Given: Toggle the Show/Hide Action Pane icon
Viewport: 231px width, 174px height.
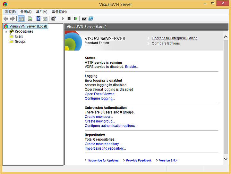Looking at the screenshot, I should (45, 19).
